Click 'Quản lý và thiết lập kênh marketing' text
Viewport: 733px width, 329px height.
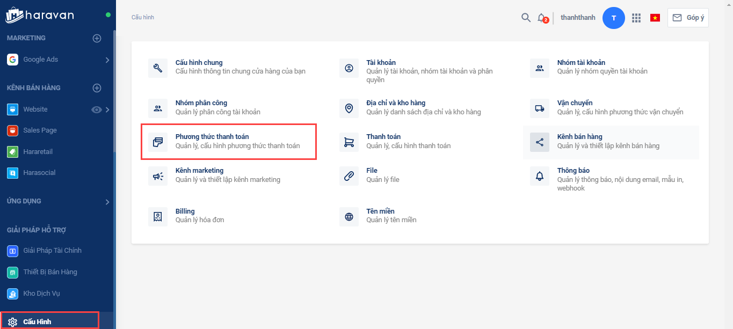point(228,180)
